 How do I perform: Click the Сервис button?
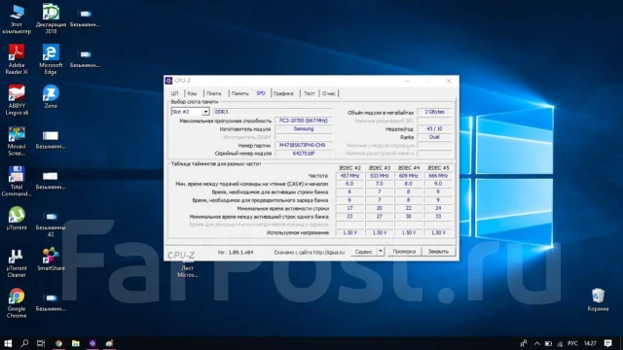click(363, 251)
